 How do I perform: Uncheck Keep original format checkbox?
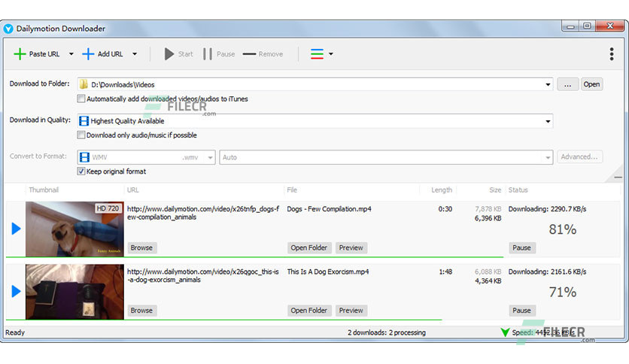(81, 171)
